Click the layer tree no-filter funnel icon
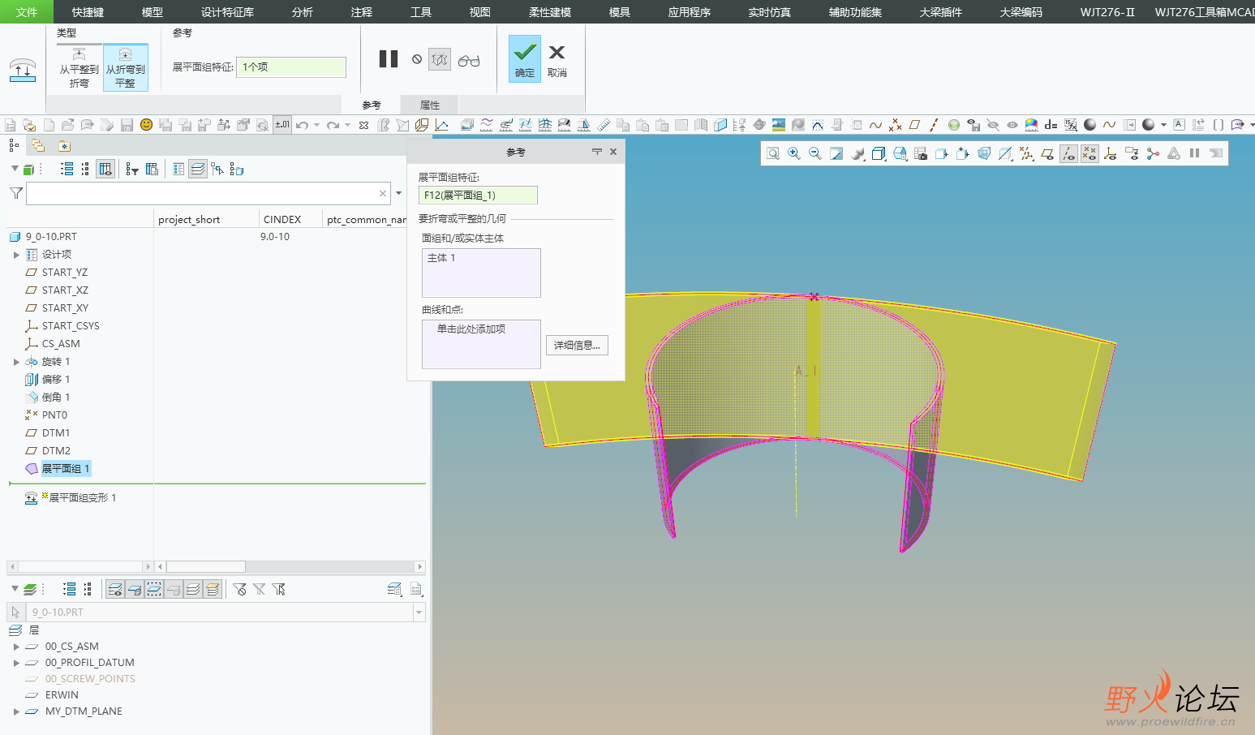Viewport: 1255px width, 735px height. (x=239, y=589)
